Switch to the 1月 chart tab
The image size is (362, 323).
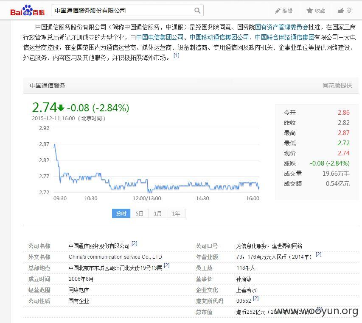(x=158, y=213)
